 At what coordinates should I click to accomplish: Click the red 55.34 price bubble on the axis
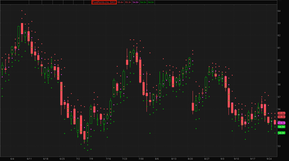[x=282, y=117]
